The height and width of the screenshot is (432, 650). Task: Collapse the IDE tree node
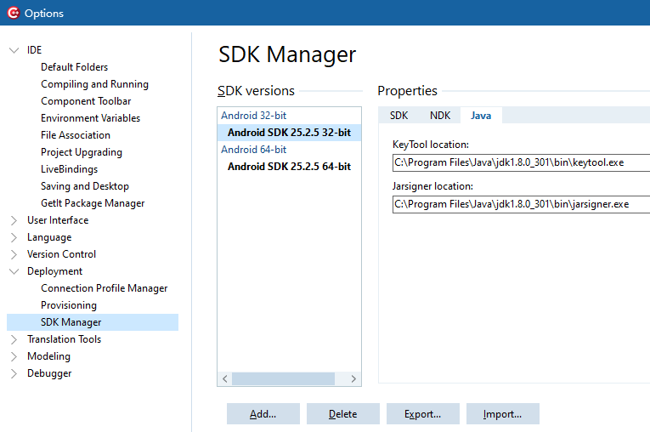14,50
